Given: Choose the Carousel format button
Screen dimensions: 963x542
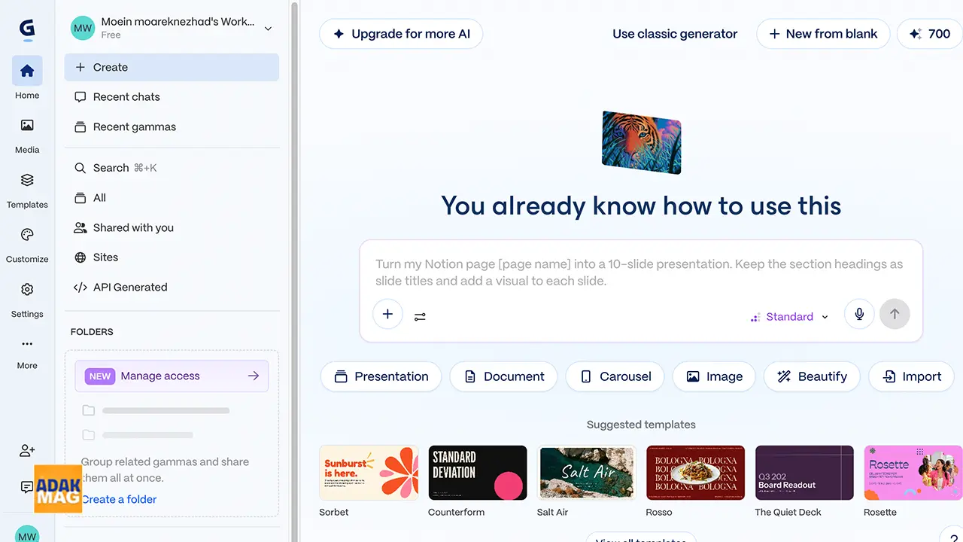Looking at the screenshot, I should 615,376.
